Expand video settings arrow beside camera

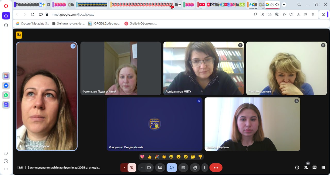click(x=142, y=168)
